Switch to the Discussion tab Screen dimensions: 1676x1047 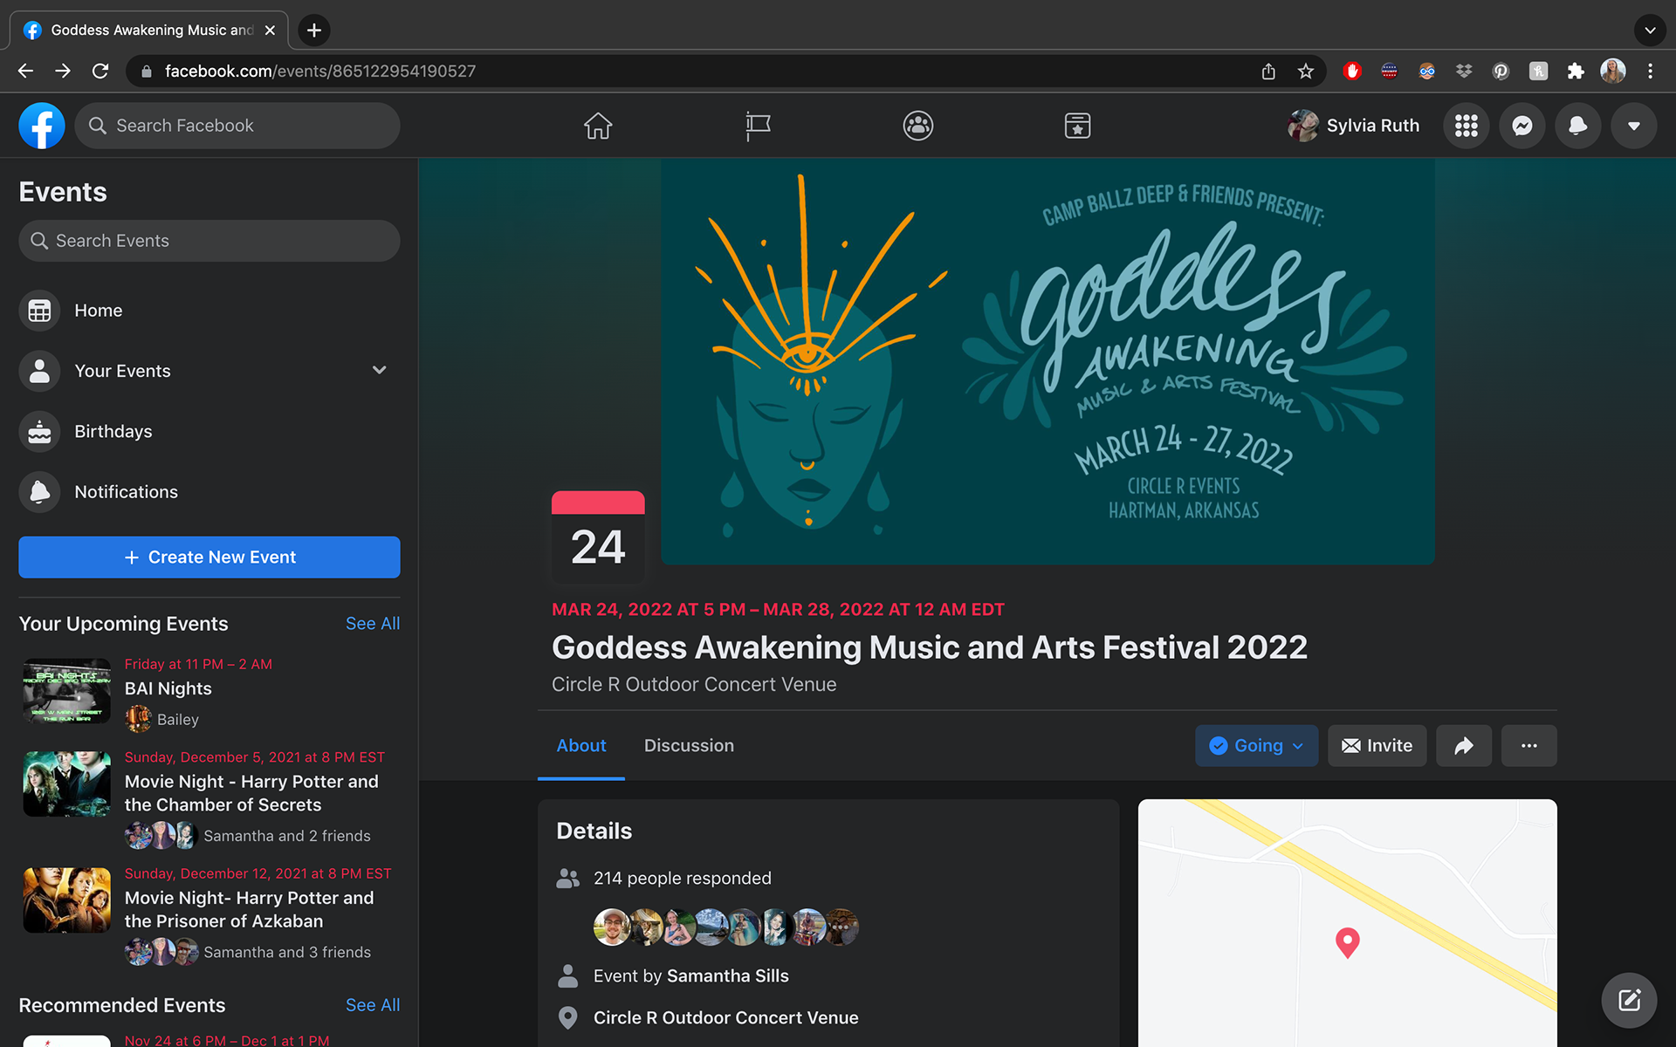[x=689, y=746]
